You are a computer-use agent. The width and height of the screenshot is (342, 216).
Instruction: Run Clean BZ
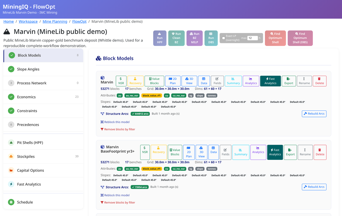[176, 38]
